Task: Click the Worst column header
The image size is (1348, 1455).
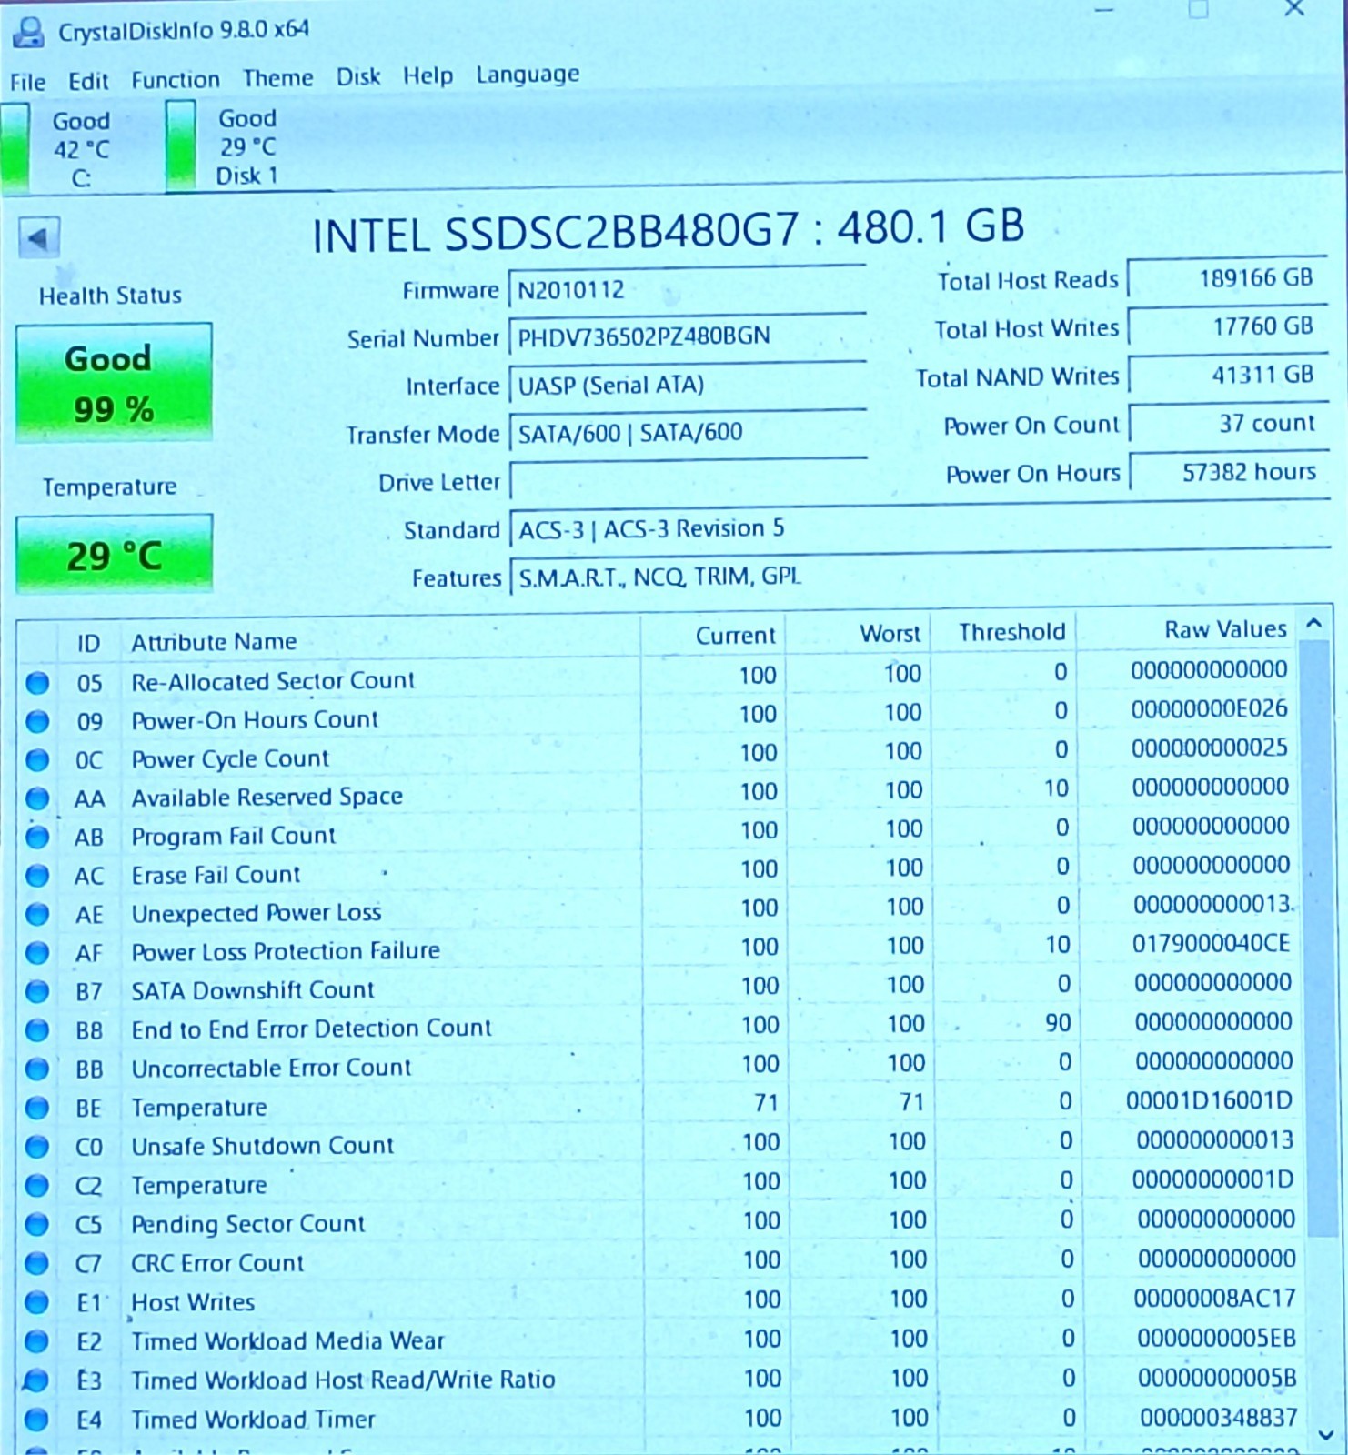Action: 890,634
